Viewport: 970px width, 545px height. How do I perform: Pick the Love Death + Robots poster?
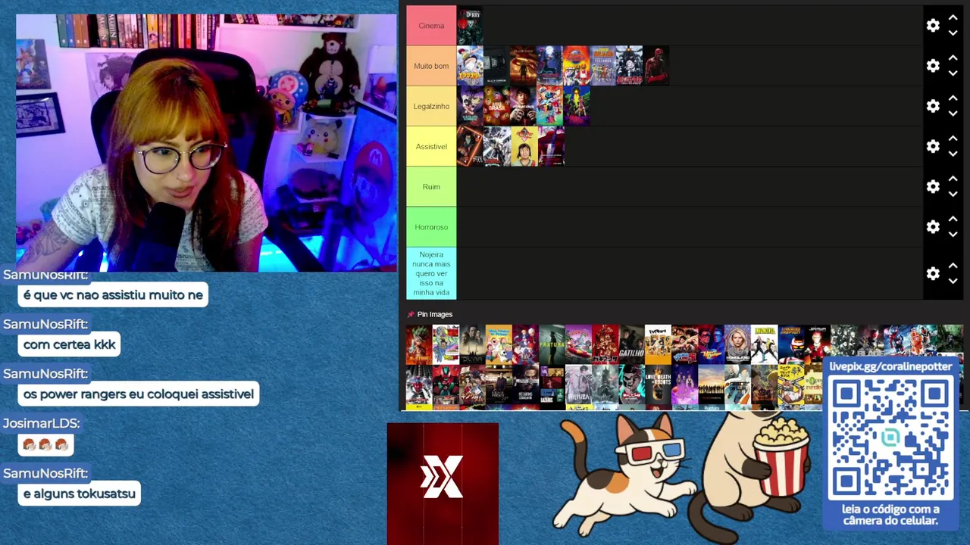pyautogui.click(x=658, y=385)
